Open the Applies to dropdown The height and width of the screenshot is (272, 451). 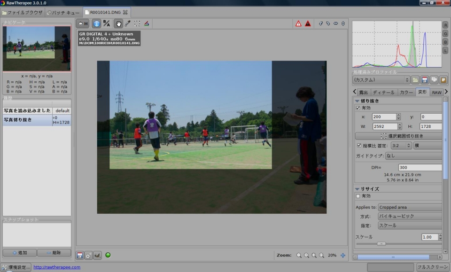coord(410,207)
